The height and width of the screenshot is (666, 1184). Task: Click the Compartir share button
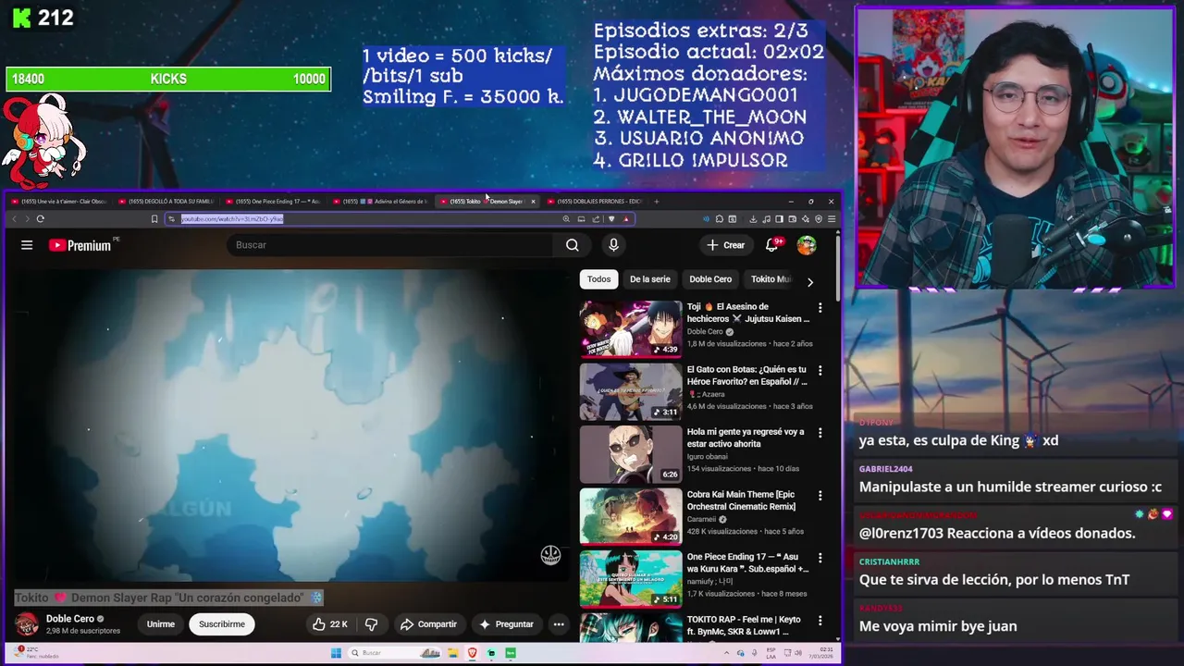(x=428, y=624)
